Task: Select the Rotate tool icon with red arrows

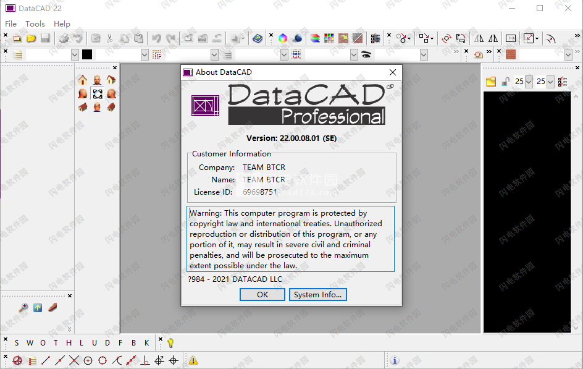Action: [446, 38]
